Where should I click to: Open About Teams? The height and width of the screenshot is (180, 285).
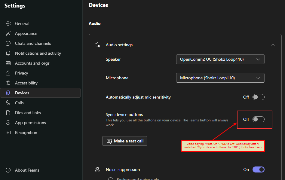(40, 170)
